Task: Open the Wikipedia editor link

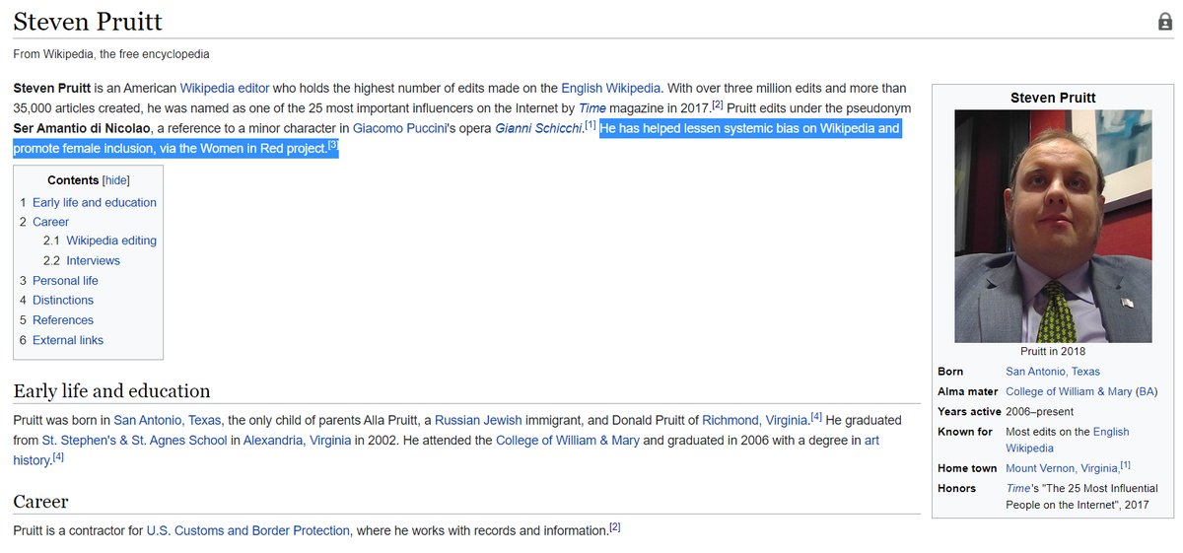Action: [x=225, y=88]
